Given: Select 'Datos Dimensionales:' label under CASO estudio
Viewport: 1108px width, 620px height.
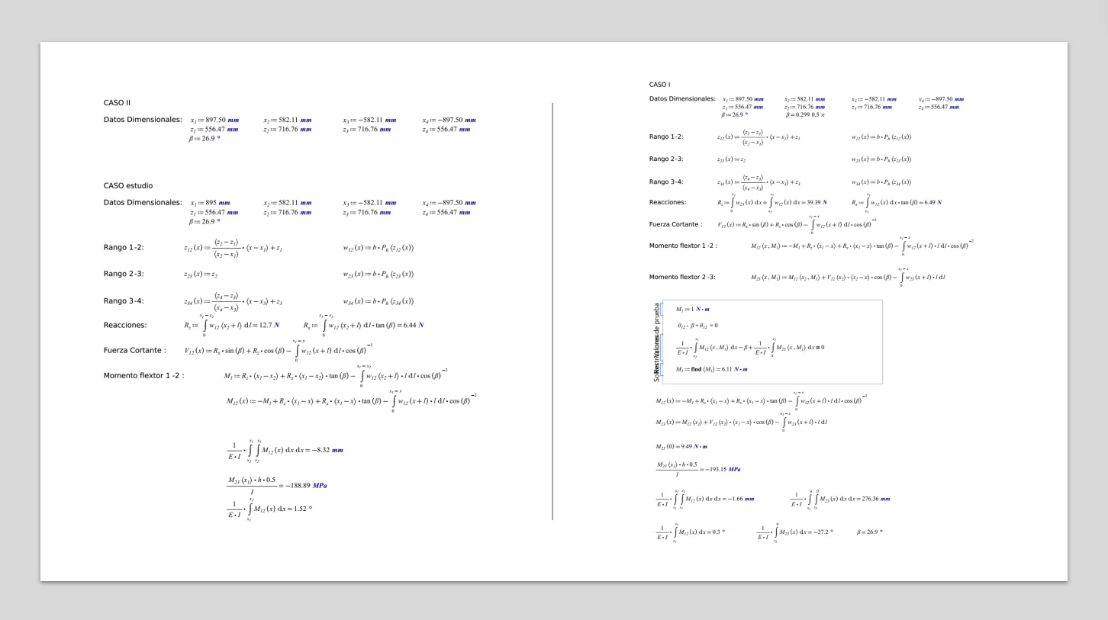Looking at the screenshot, I should coord(143,203).
